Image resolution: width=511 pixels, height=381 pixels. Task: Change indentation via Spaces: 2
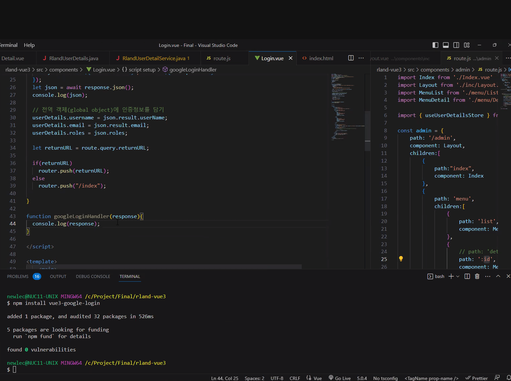254,378
